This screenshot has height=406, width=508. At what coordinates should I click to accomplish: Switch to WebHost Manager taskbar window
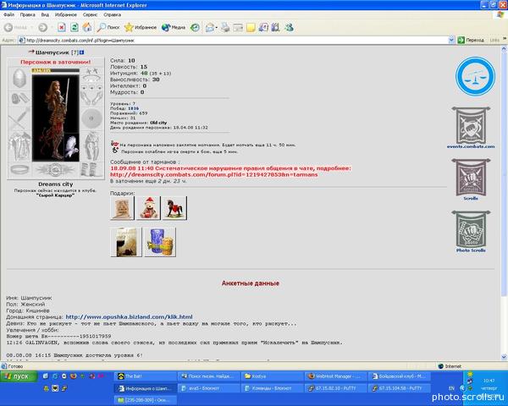click(x=336, y=376)
